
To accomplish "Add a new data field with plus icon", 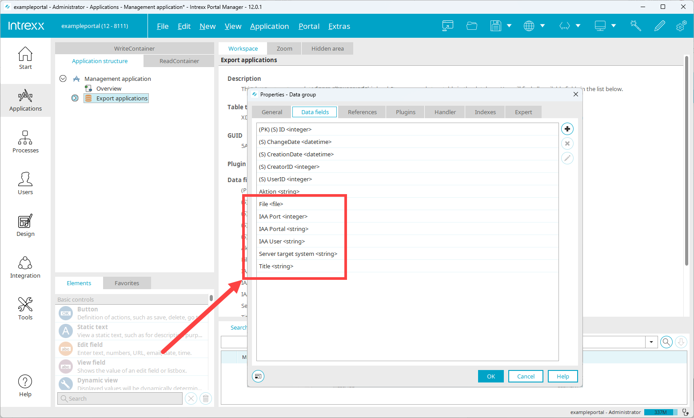I will click(x=567, y=129).
